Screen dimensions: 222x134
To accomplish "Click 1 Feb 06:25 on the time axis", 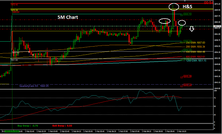I will (x=112, y=131).
